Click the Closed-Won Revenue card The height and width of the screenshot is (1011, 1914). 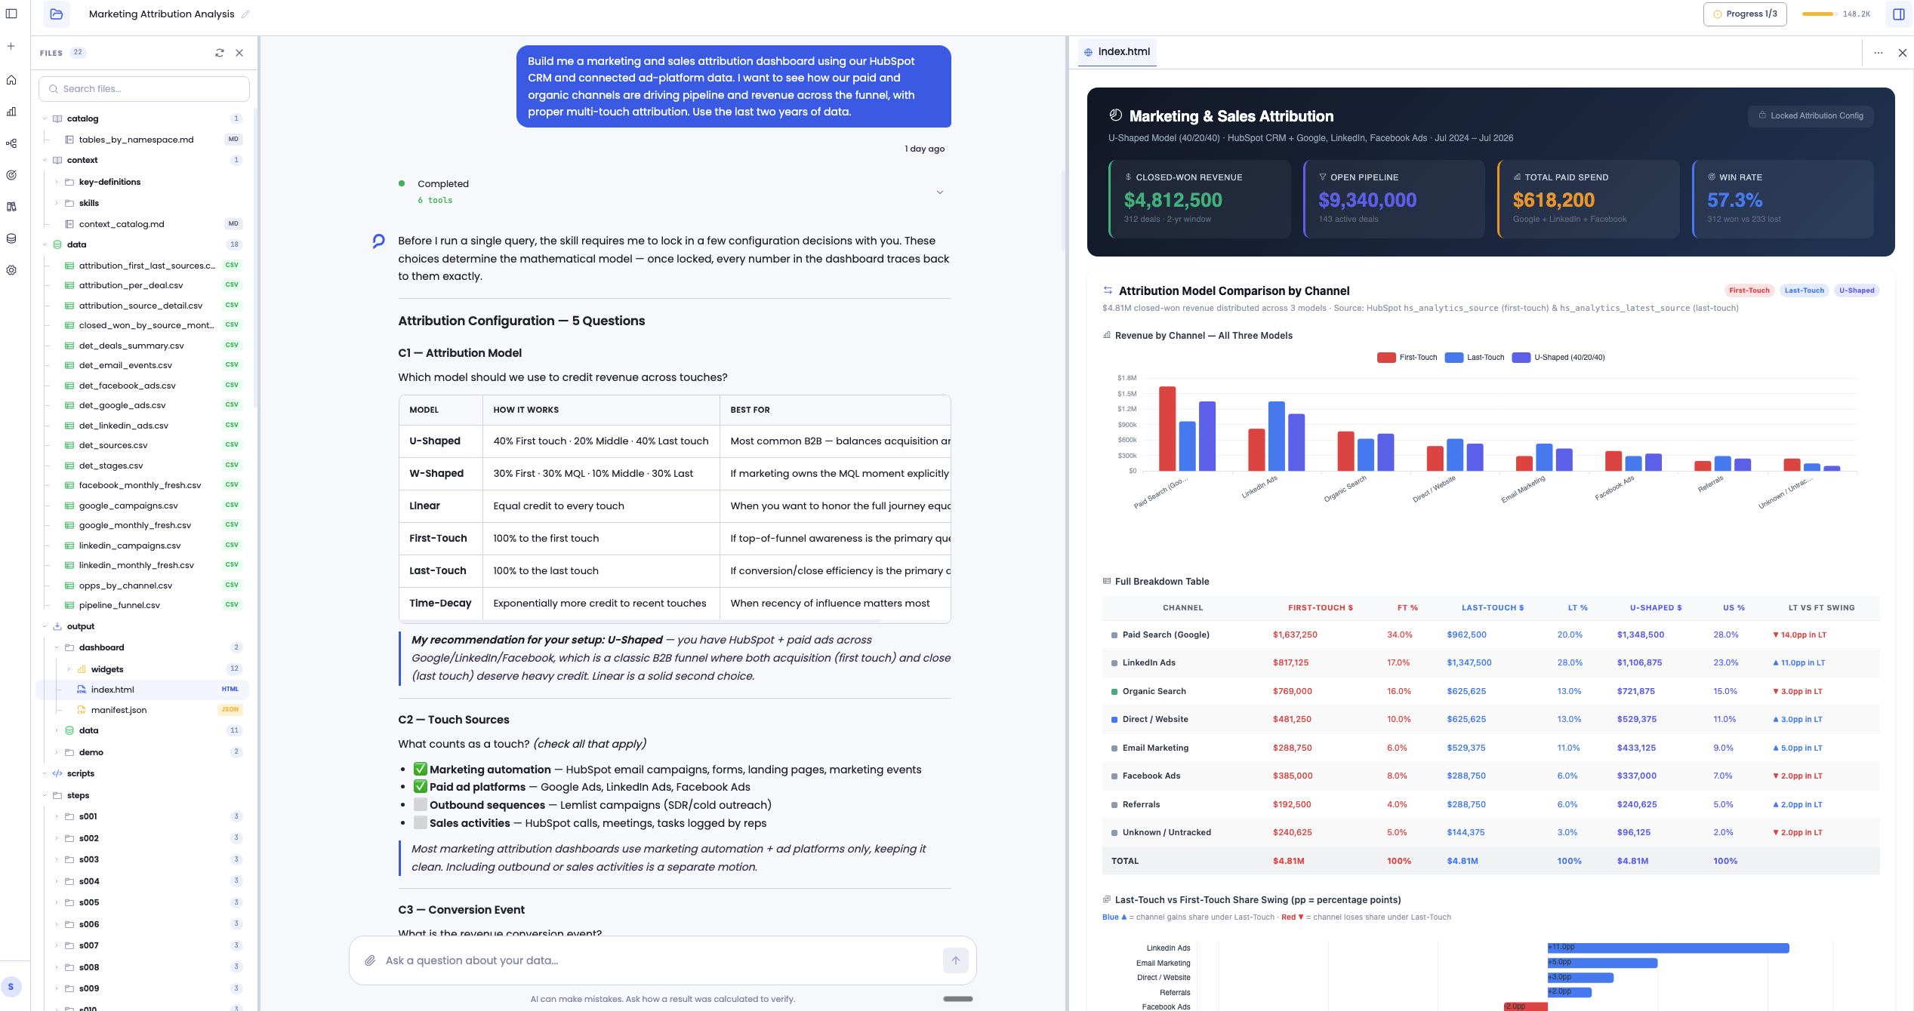pos(1200,199)
